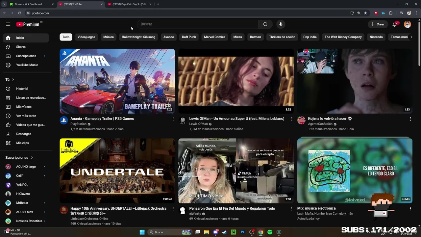Open Descargas in the sidebar
This screenshot has height=237, width=421.
[26, 134]
